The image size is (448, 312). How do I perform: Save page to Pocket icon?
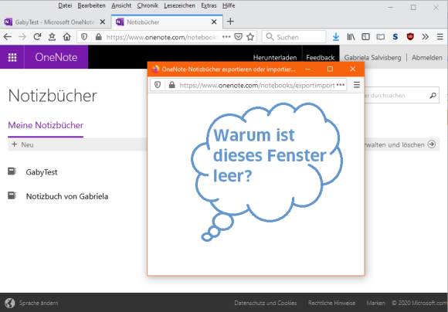point(238,37)
